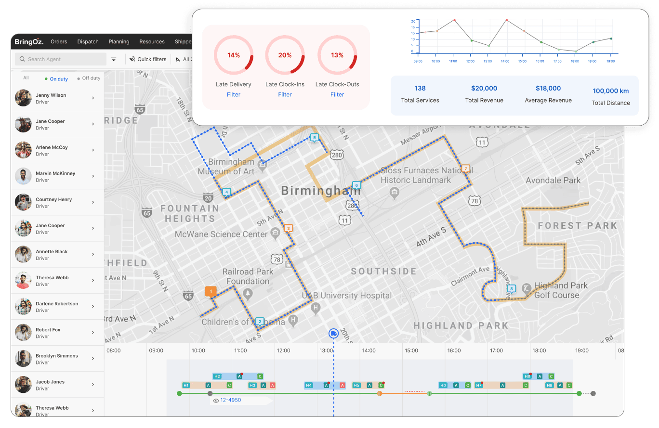Click the Search Agent input field
The image size is (659, 428).
[61, 59]
